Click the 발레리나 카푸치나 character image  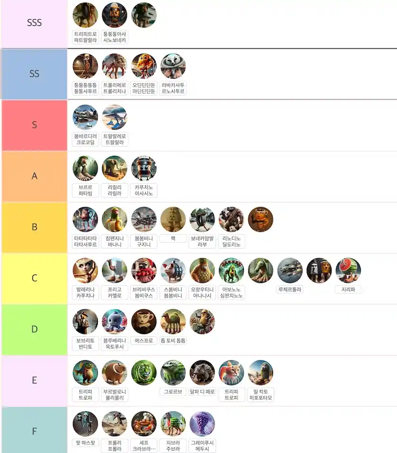coord(85,270)
